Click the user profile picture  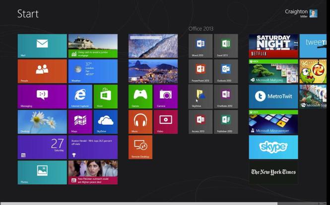313,13
